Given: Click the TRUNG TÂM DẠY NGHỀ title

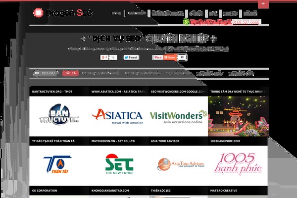Looking at the screenshot, I should click(x=238, y=92).
